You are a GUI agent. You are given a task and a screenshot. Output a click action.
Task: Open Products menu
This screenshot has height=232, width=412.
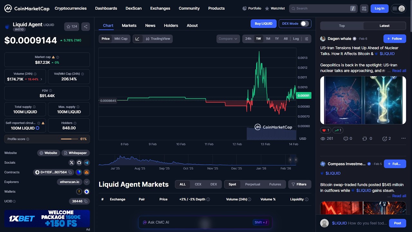click(216, 8)
